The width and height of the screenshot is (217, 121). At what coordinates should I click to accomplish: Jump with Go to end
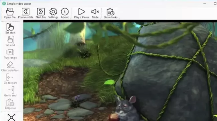click(x=10, y=91)
